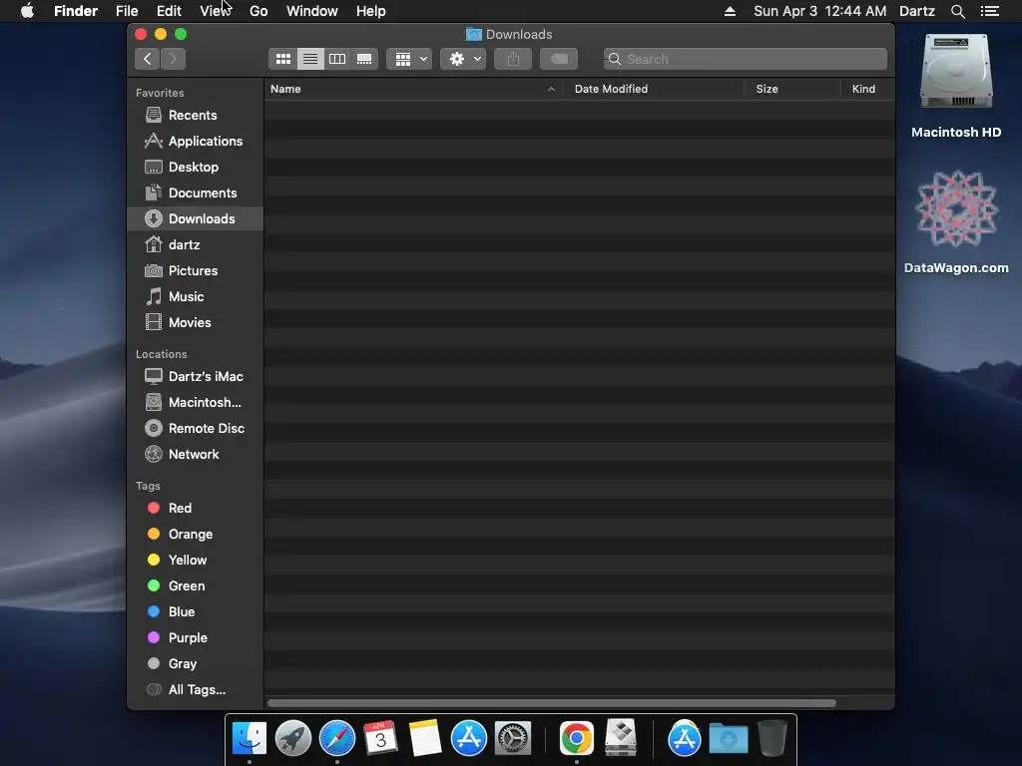Open the Edit menu
Viewport: 1022px width, 766px height.
pos(169,11)
